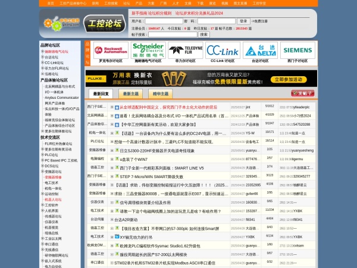Click the pinned arrow icon on 中华工控网最新有奖活动 thread
The height and width of the screenshot is (268, 357).
(x=117, y=125)
